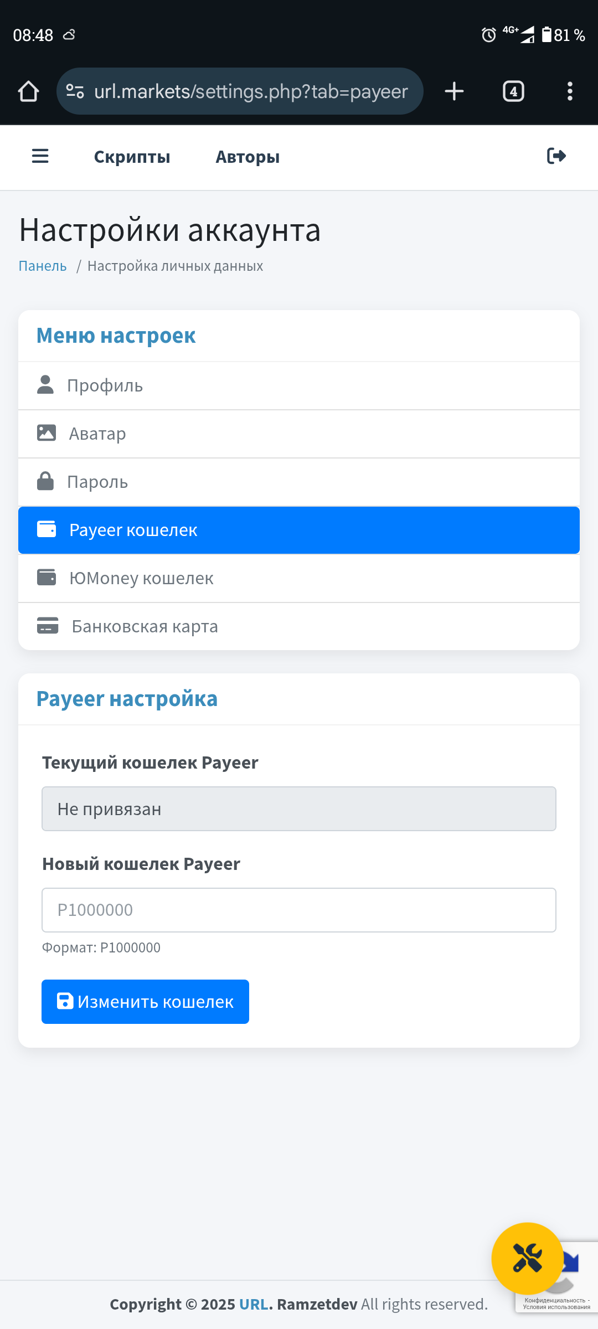Open the hamburger navigation menu

click(x=40, y=156)
